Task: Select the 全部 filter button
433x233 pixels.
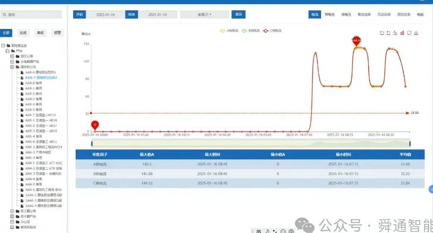Action: [6, 33]
